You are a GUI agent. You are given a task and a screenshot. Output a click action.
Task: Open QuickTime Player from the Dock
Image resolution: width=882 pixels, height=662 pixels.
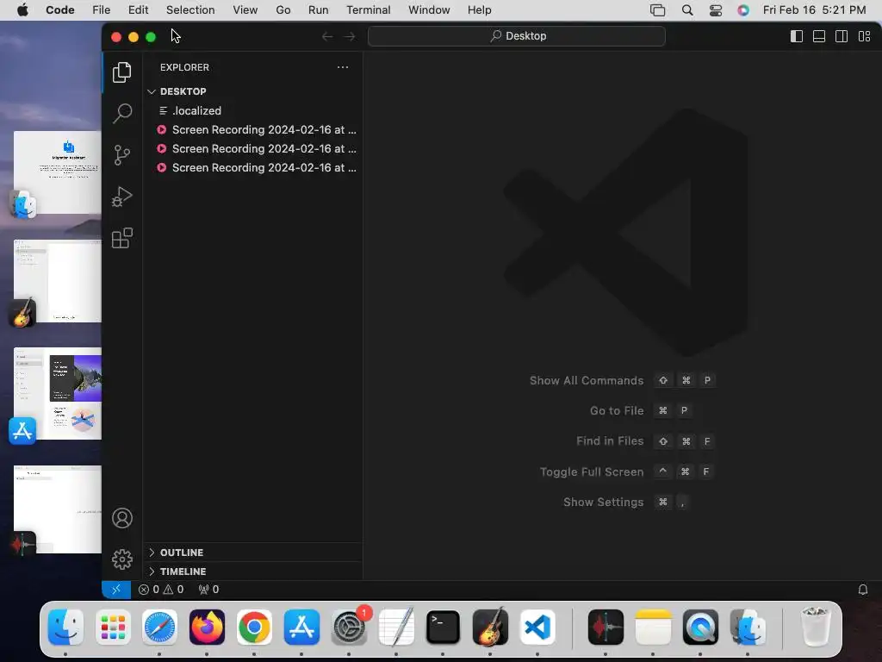tap(700, 628)
